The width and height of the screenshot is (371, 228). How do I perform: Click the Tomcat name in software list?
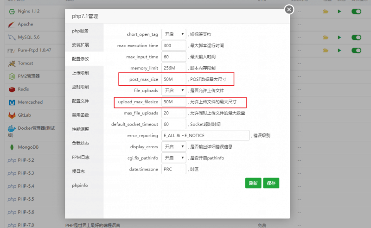click(x=26, y=63)
